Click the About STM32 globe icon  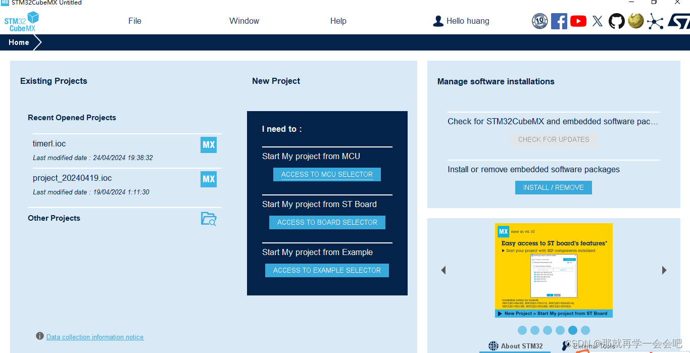click(x=494, y=346)
